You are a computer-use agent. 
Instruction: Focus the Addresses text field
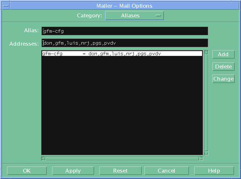tap(125, 43)
